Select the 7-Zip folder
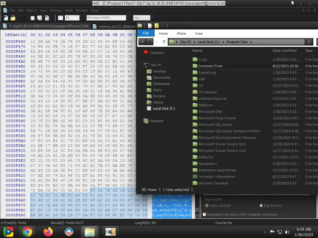The height and width of the screenshot is (238, 318). click(203, 59)
